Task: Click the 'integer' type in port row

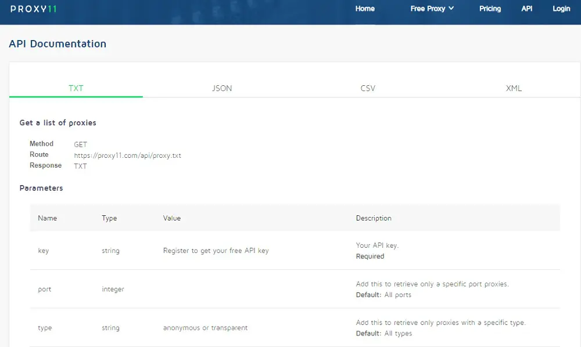Action: (x=113, y=289)
